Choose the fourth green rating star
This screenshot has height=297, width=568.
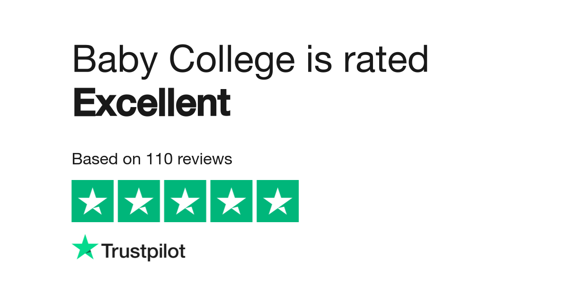[x=231, y=201]
